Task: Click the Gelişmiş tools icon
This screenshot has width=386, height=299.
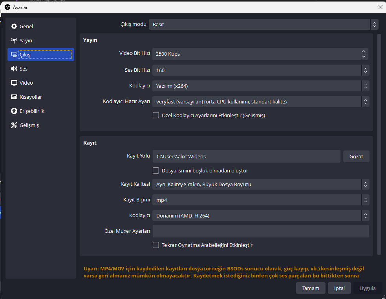Action: [14, 125]
